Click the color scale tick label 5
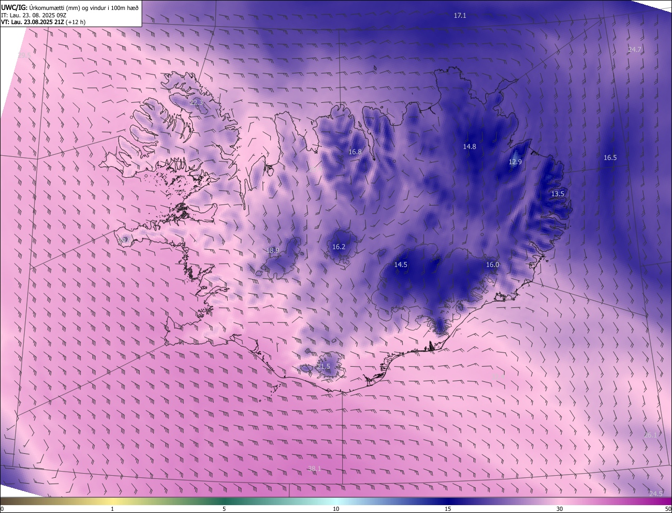 (224, 509)
